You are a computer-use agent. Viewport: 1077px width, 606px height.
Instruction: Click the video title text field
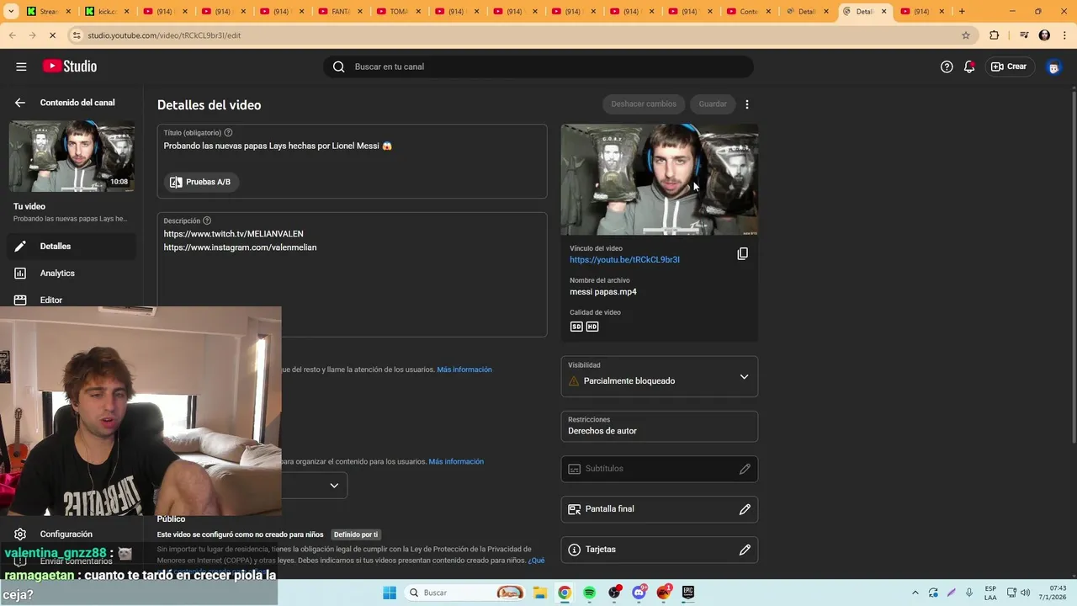point(353,146)
